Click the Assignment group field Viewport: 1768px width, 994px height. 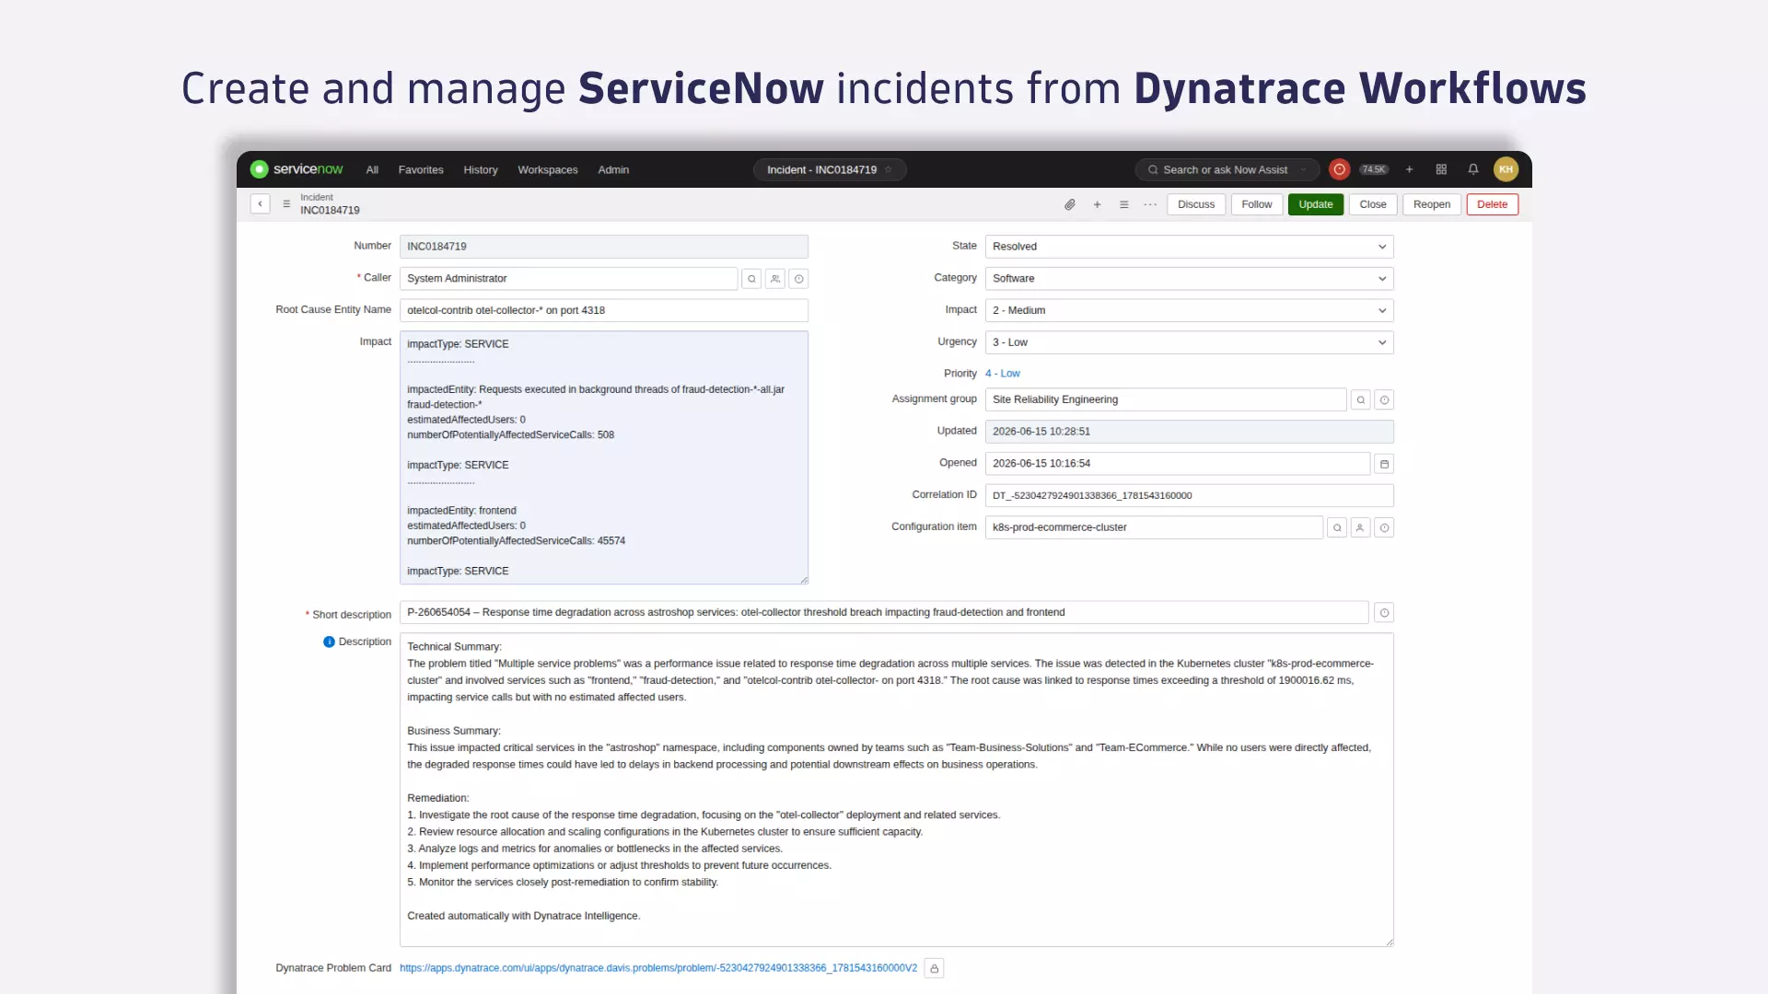[1166, 399]
